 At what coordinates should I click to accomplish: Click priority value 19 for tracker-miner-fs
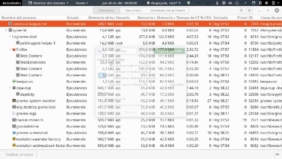click(x=244, y=120)
